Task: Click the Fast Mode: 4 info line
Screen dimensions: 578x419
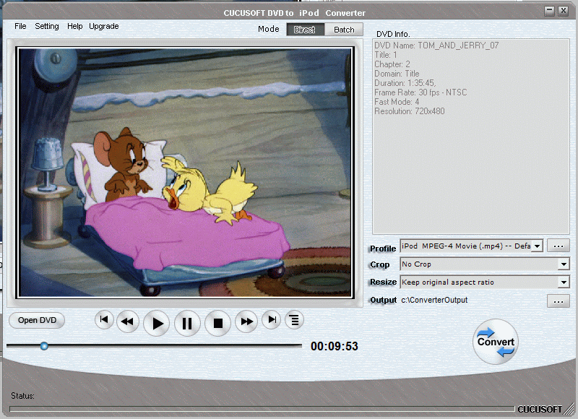Action: [x=397, y=102]
